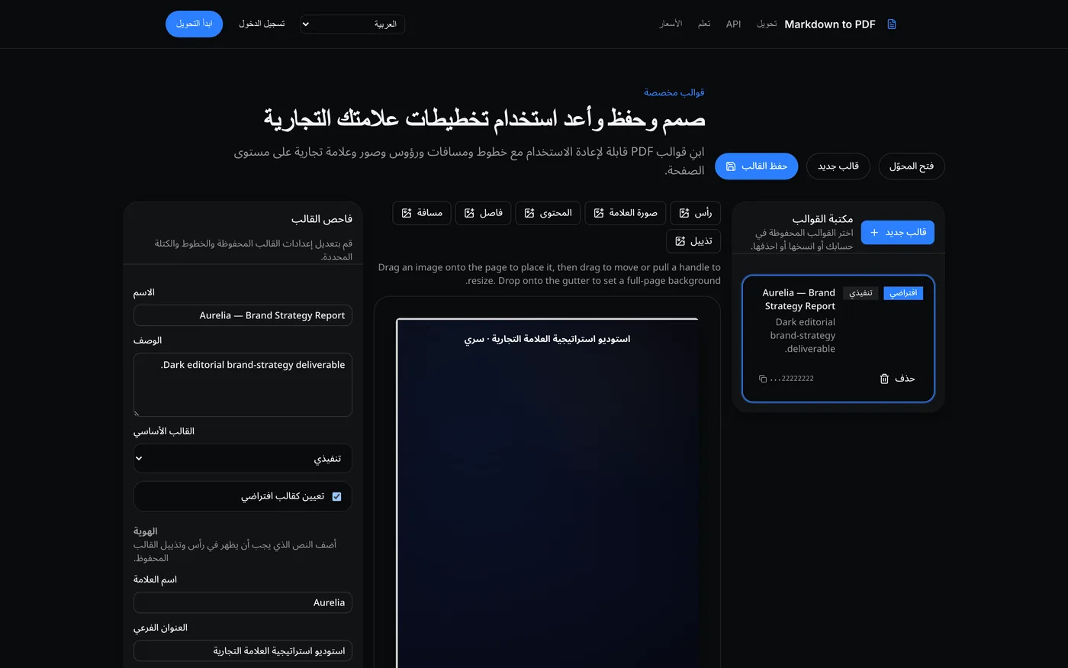Click the trash icon on the Aurelia template card

(884, 379)
